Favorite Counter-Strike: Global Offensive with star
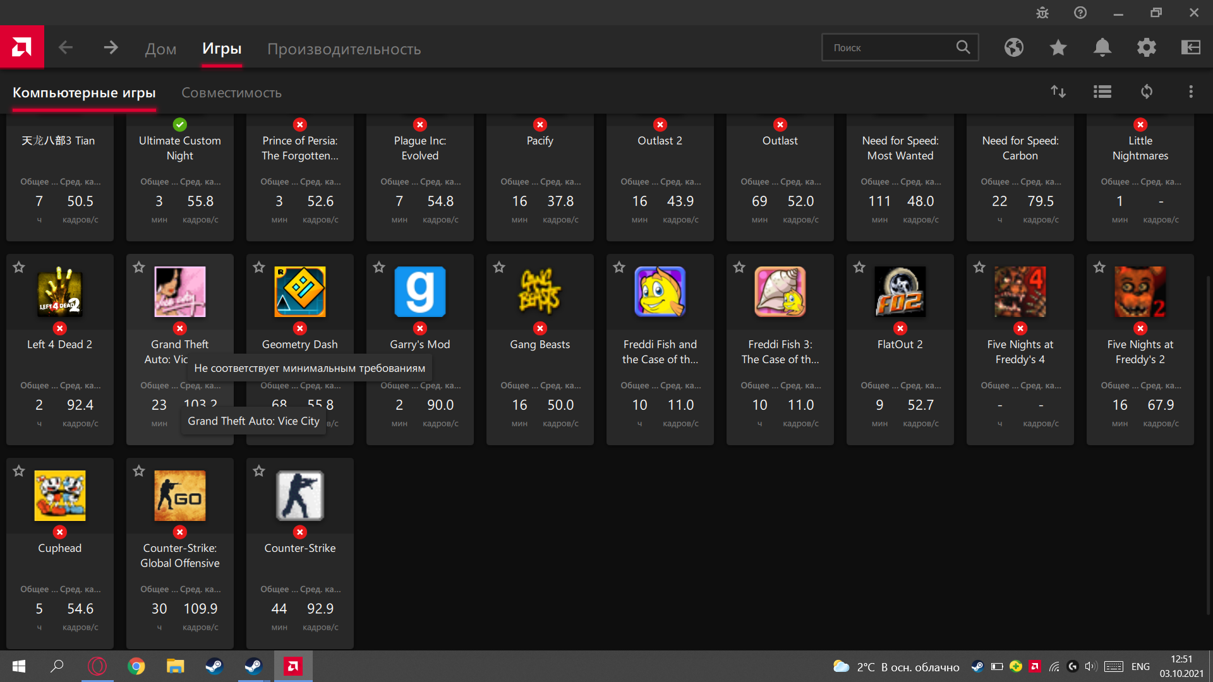 [139, 471]
